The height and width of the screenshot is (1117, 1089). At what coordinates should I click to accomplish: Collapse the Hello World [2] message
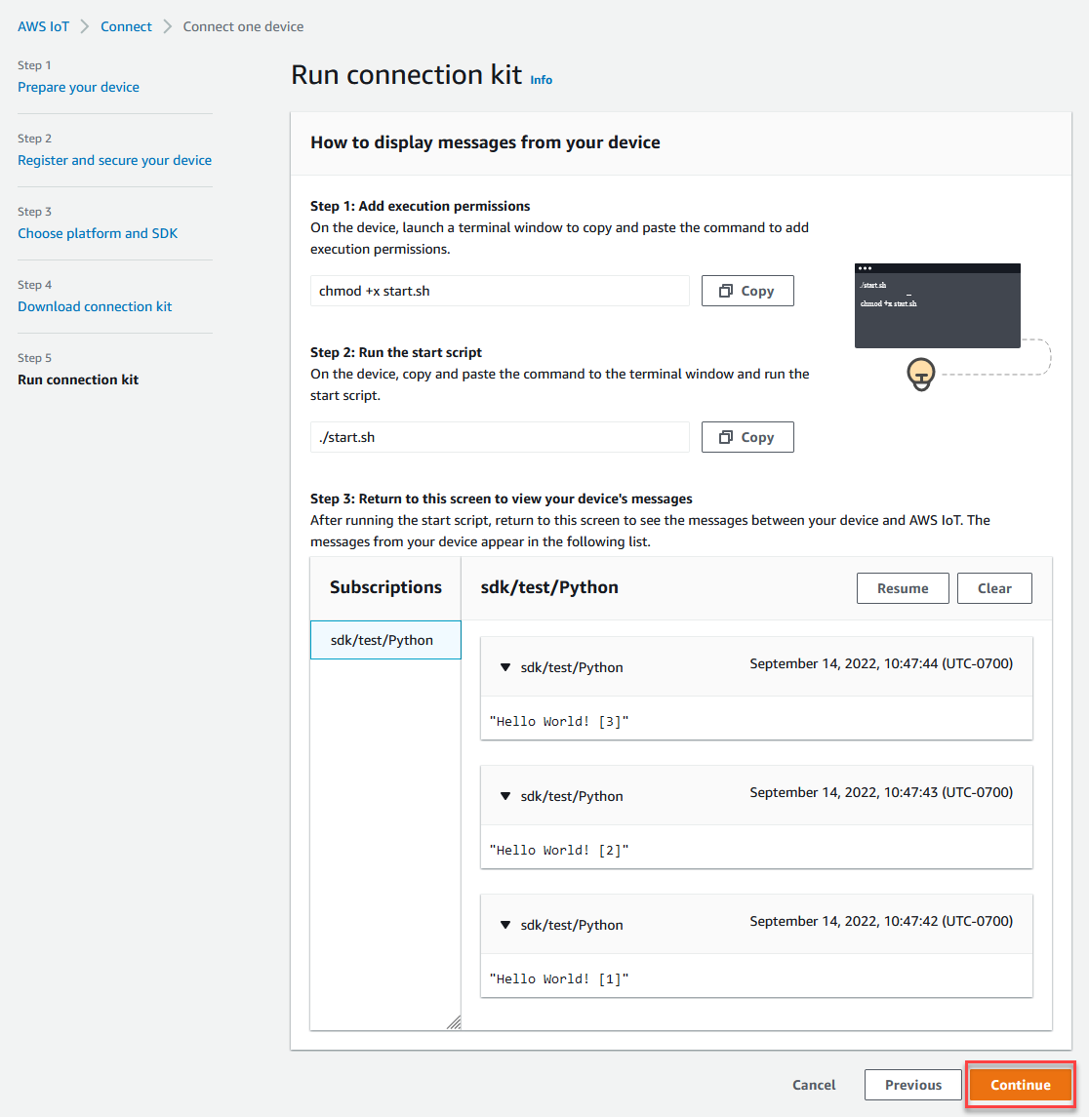[x=505, y=795]
